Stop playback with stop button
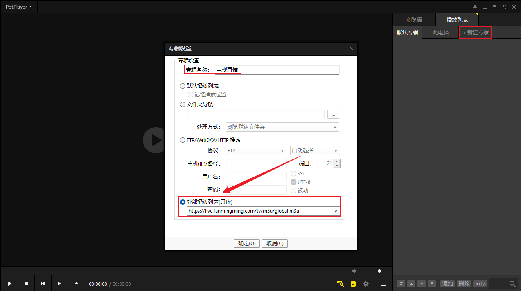This screenshot has width=521, height=291. click(26, 284)
